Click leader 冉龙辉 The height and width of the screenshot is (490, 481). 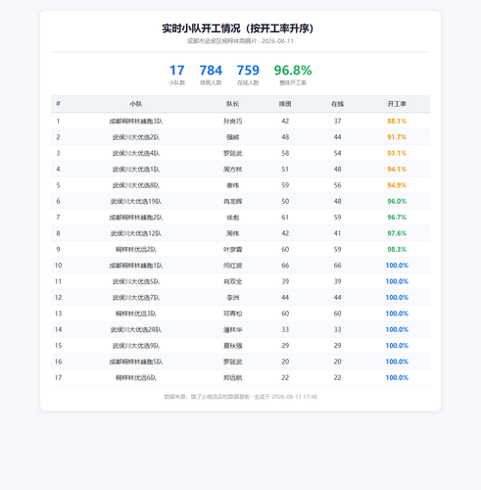point(232,201)
